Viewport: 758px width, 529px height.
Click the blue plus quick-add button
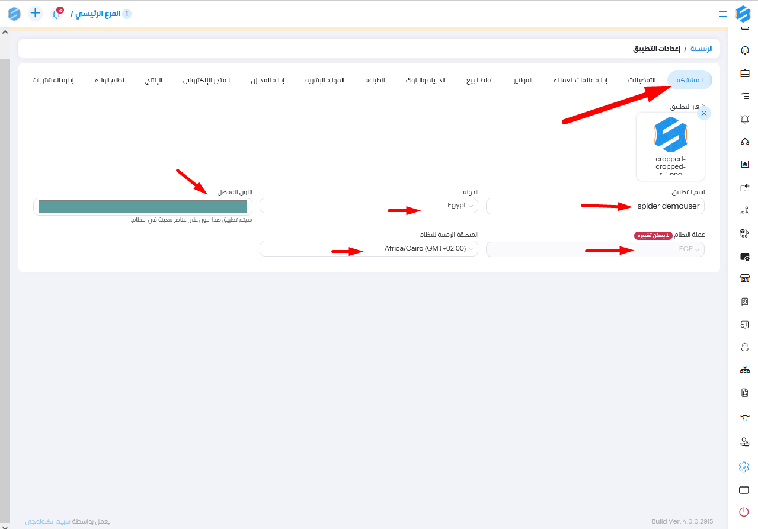point(36,13)
